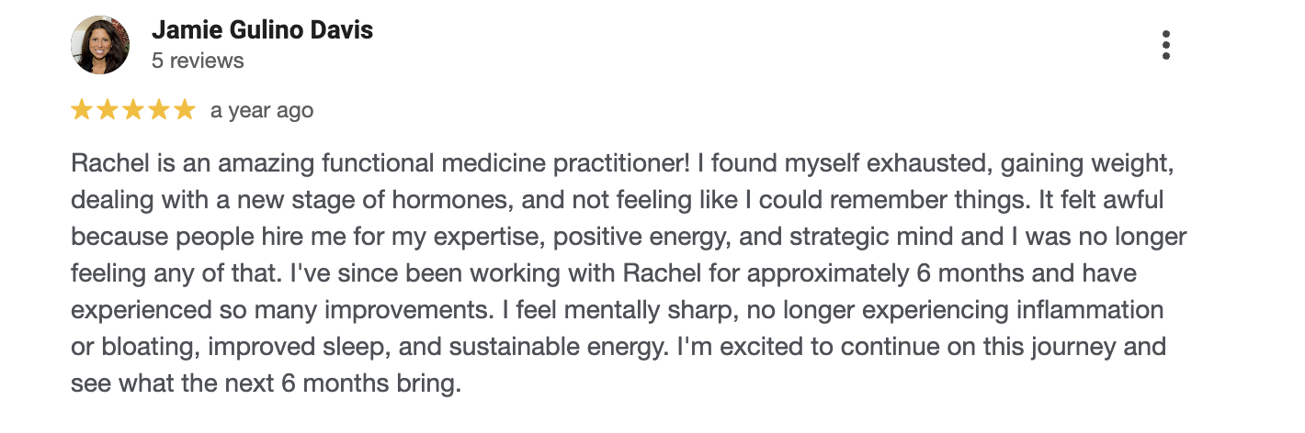Click the third (middle) gold rating star

(x=133, y=110)
